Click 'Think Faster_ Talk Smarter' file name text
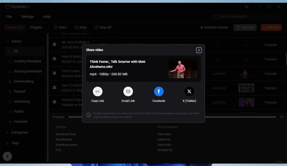The image size is (287, 166). 117,64
